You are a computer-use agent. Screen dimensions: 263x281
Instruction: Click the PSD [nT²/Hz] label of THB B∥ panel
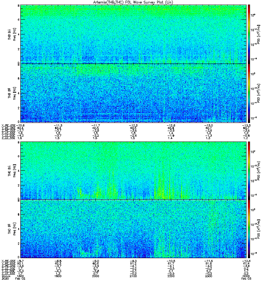[258, 93]
